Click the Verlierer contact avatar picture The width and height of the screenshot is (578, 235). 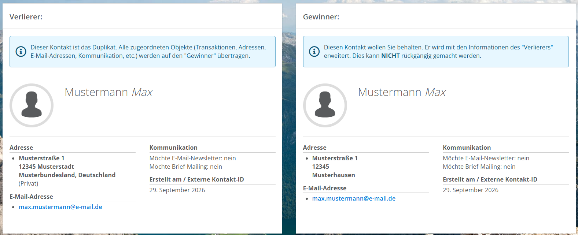click(32, 105)
